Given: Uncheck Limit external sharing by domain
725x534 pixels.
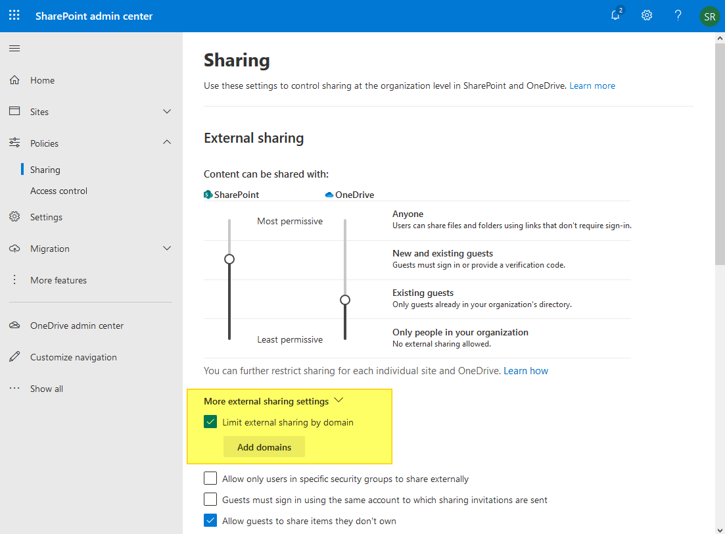Looking at the screenshot, I should coord(210,422).
